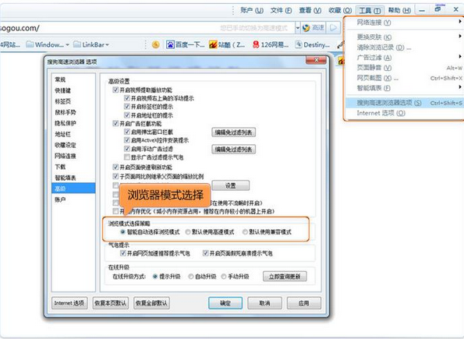
Task: Open the 百度一下 bookmark paw icon
Action: [170, 44]
